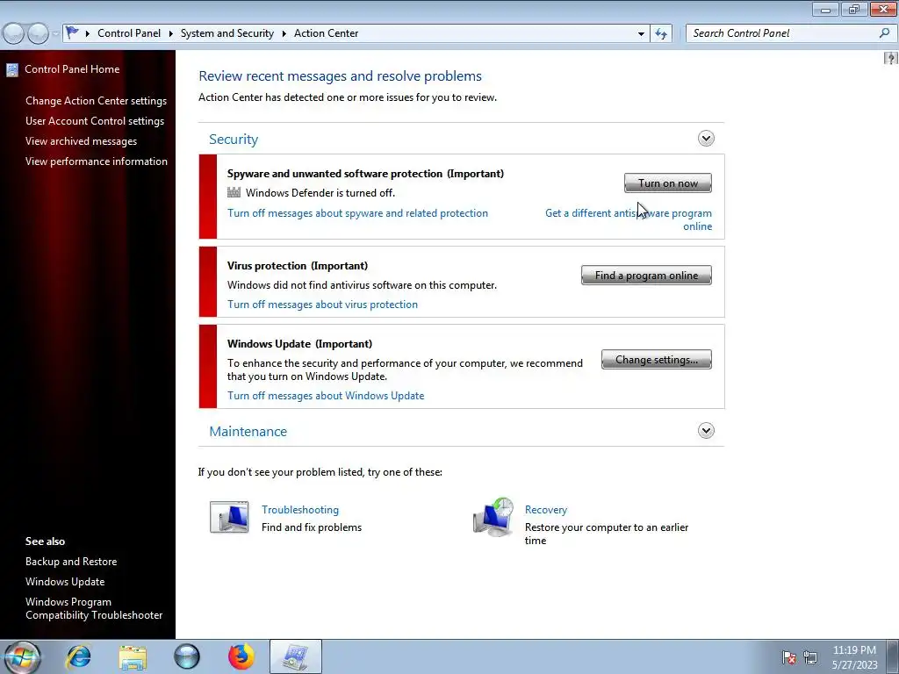The width and height of the screenshot is (899, 674).
Task: Click the Maintenance section heading
Action: coord(248,432)
